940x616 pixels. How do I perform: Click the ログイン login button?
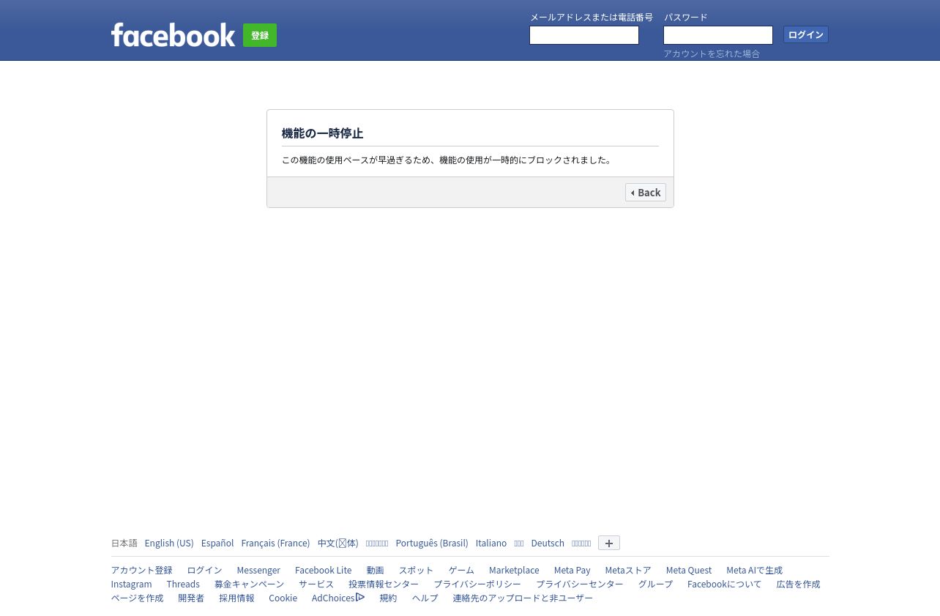pyautogui.click(x=806, y=34)
